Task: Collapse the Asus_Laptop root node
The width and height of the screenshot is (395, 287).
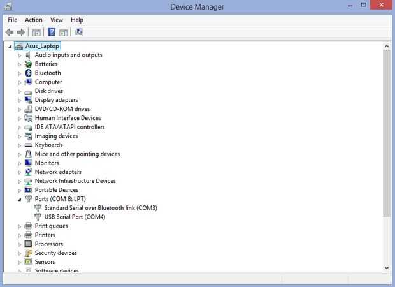Action: point(10,47)
